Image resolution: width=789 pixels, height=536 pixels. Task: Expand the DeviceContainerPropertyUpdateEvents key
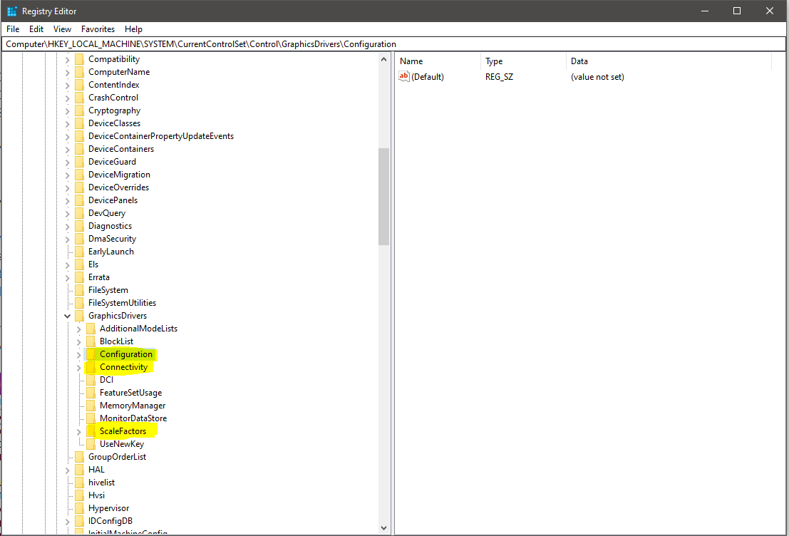pyautogui.click(x=68, y=137)
